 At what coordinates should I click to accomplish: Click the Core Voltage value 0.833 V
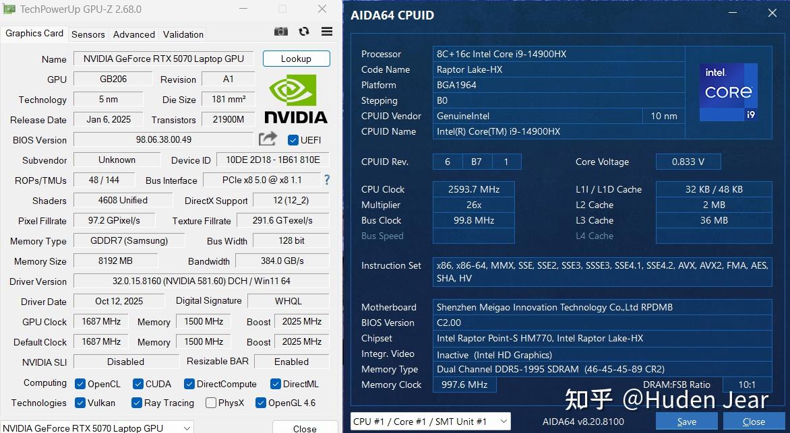pyautogui.click(x=688, y=162)
